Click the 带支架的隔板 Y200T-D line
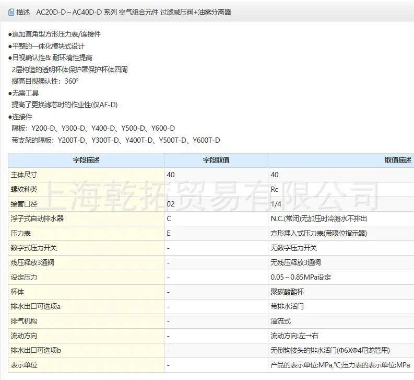Screen dimensions: 414x380 point(116,140)
